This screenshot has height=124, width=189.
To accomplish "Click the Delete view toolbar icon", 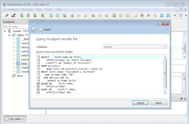I will tap(127, 15).
